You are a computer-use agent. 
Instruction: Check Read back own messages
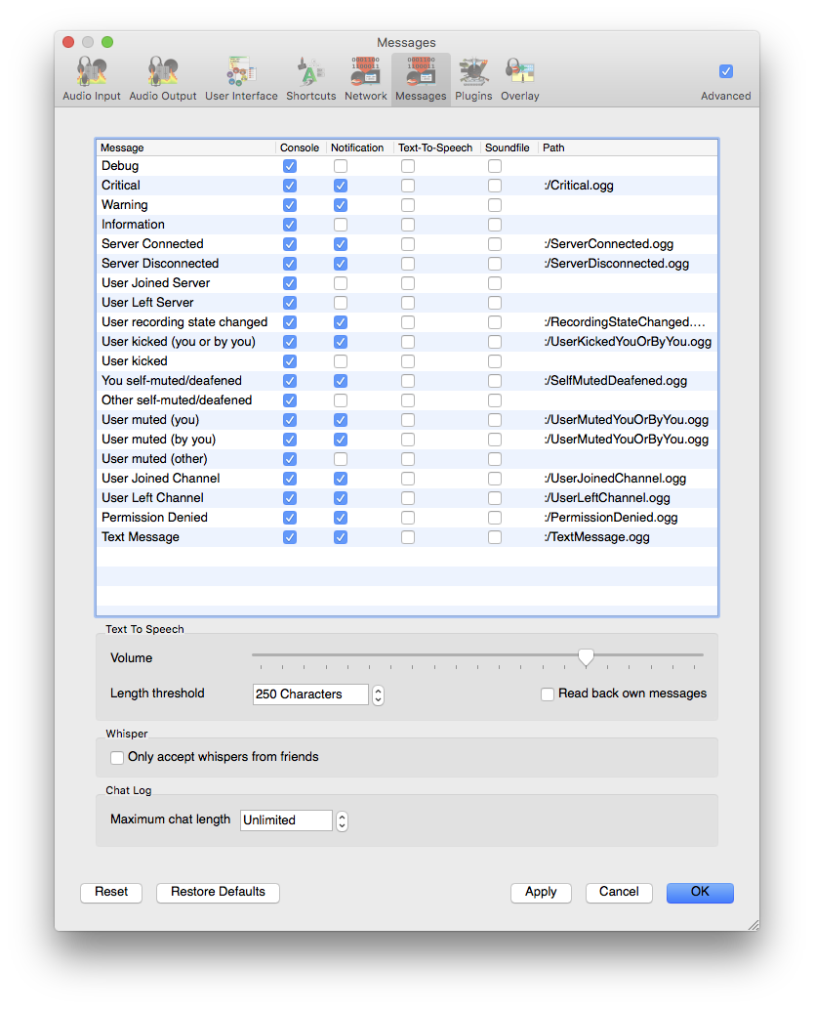pyautogui.click(x=548, y=694)
